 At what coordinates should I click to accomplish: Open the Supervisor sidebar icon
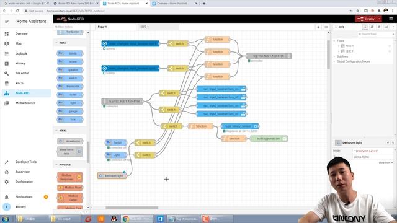point(7,172)
